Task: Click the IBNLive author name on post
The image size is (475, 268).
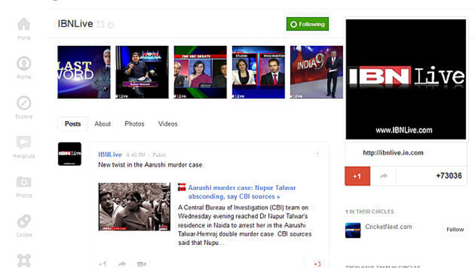Action: coord(110,155)
